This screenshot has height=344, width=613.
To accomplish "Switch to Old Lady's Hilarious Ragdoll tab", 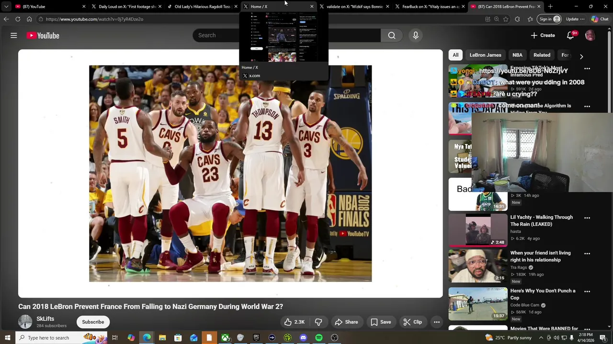I will [x=203, y=7].
